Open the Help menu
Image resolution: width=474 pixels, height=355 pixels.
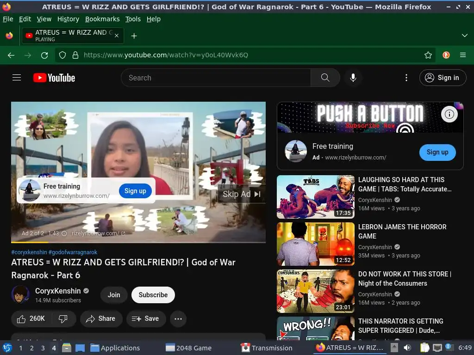pyautogui.click(x=154, y=19)
